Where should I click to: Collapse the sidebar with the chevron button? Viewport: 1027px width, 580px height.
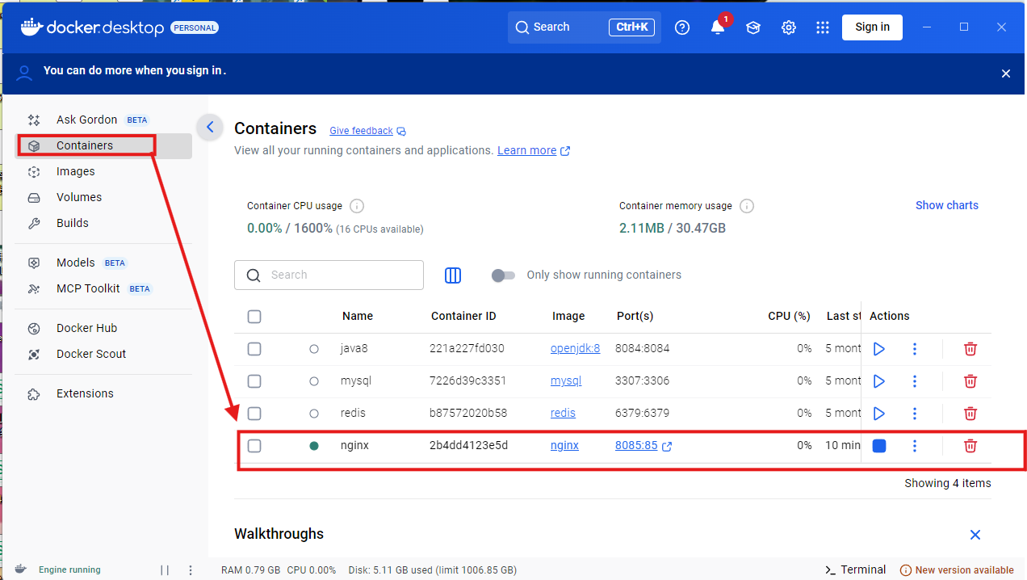(x=210, y=127)
